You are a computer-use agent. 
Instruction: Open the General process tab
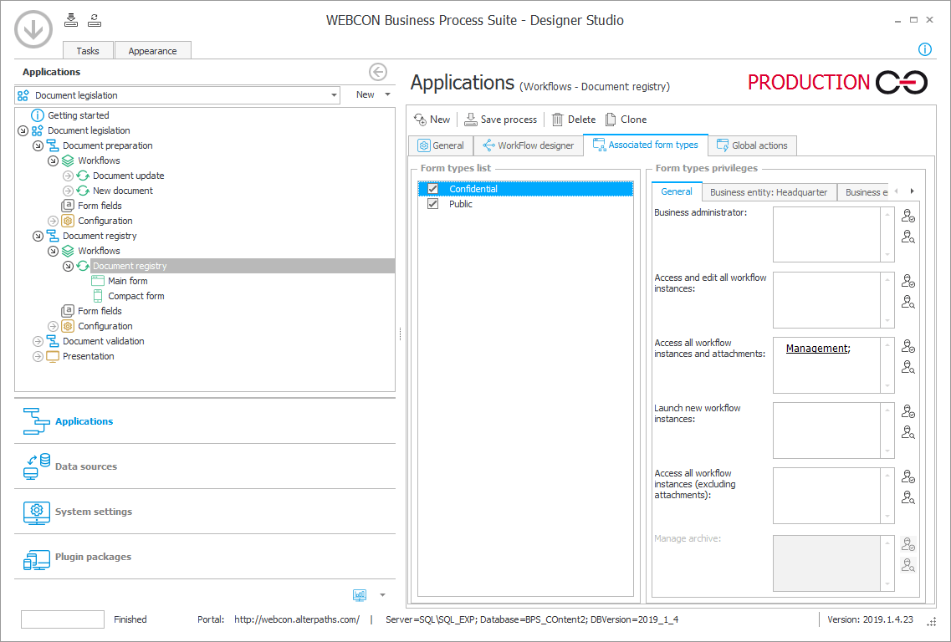click(441, 145)
